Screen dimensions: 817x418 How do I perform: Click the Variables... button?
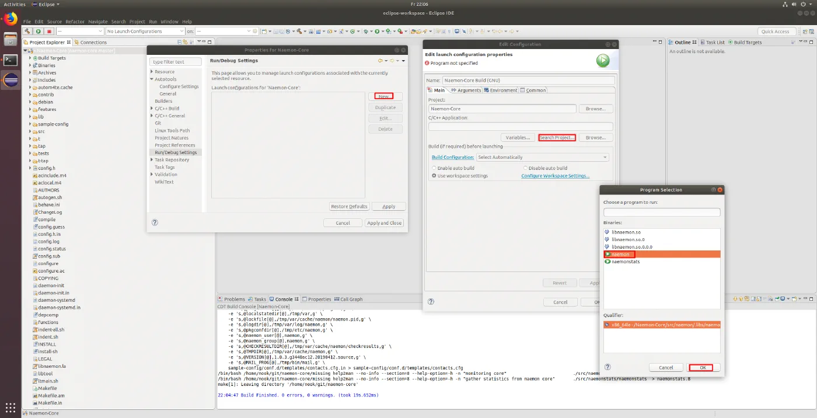click(x=518, y=138)
